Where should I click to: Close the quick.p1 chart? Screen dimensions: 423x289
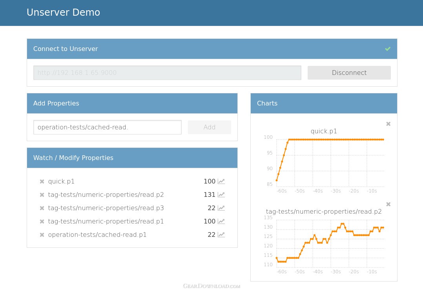pos(388,124)
